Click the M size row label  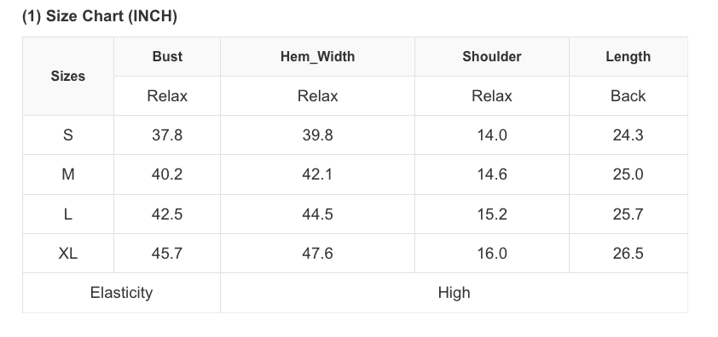(x=67, y=174)
